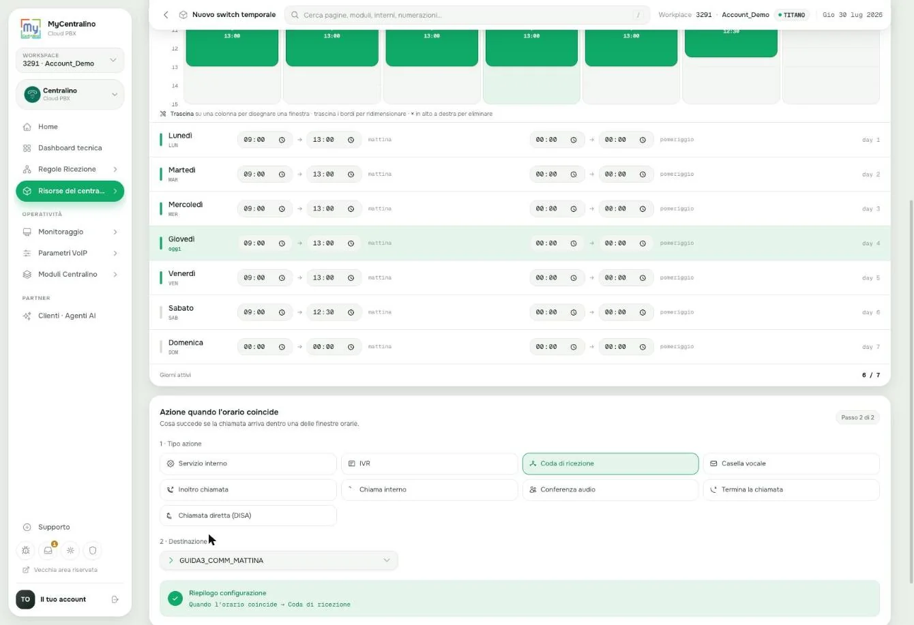Open the inbox icon with notification badge
Image resolution: width=914 pixels, height=625 pixels.
[x=48, y=550]
